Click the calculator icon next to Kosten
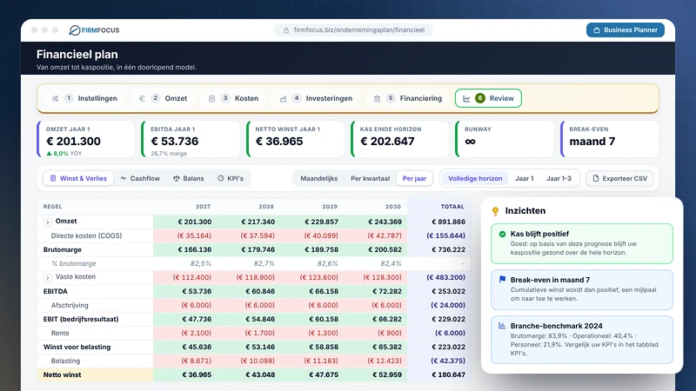Viewport: 696px width, 391px height. pyautogui.click(x=211, y=98)
